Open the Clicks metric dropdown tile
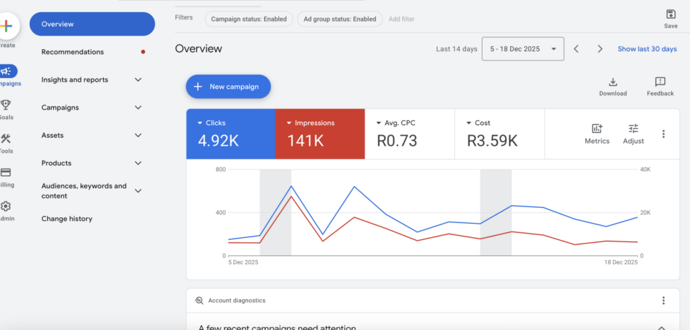This screenshot has width=690, height=330. click(230, 134)
